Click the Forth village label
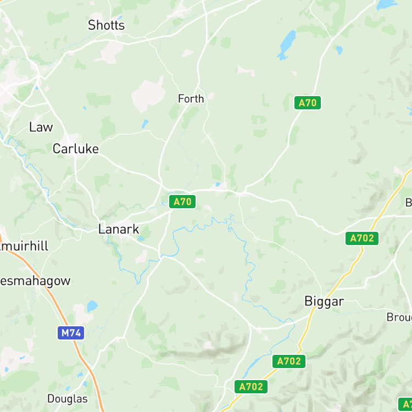 point(191,99)
